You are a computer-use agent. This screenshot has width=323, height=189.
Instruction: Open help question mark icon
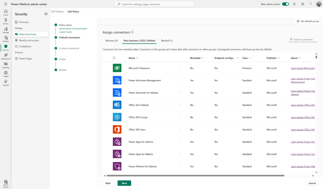310,4
